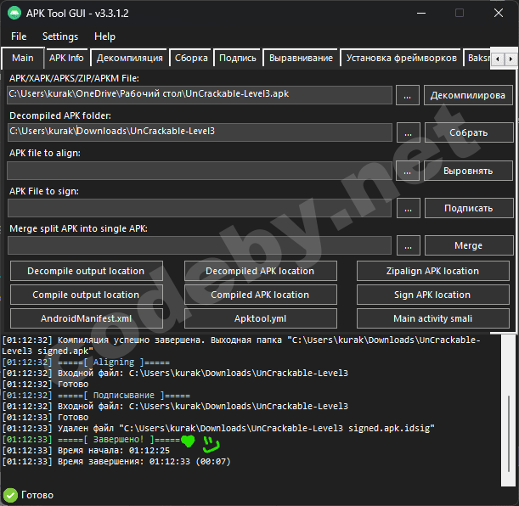
Task: Open AndroidManifest.xml
Action: point(86,318)
